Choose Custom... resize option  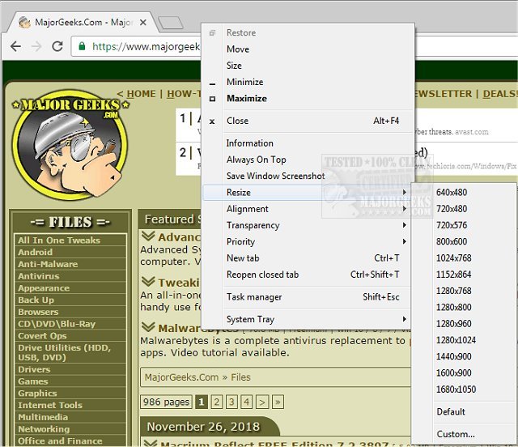[x=456, y=434]
